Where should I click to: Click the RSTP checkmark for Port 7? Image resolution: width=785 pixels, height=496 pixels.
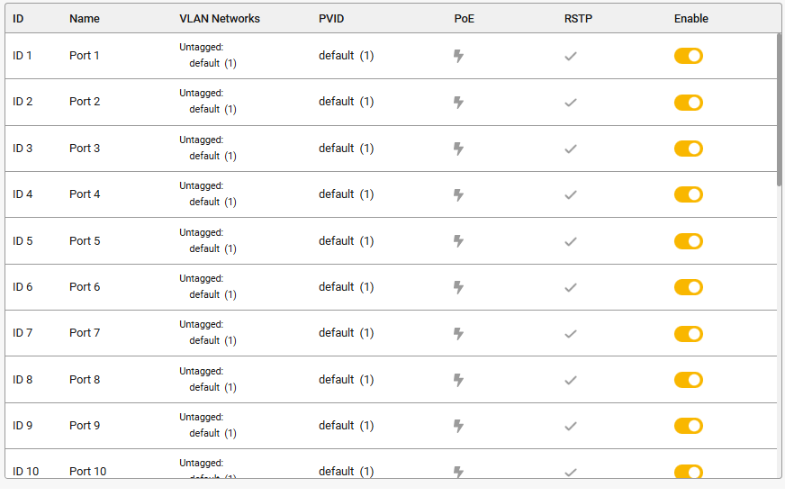coord(571,334)
